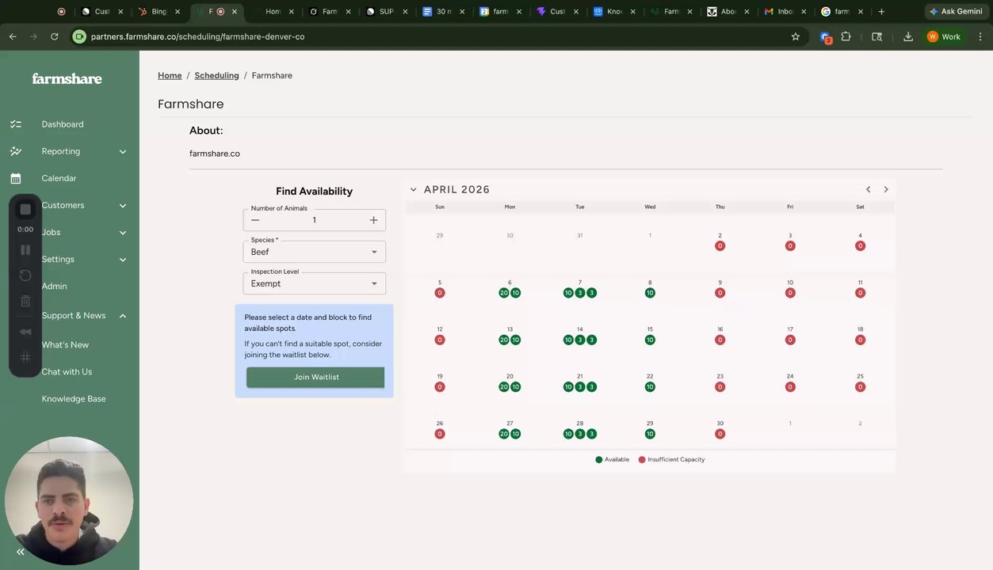Image resolution: width=993 pixels, height=570 pixels.
Task: Select the 20 slot on April 6
Action: tap(504, 293)
